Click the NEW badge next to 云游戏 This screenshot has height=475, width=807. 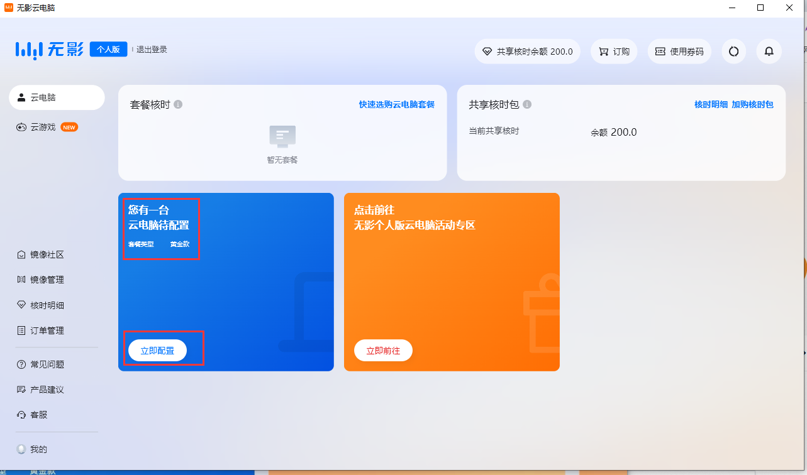[x=69, y=127]
